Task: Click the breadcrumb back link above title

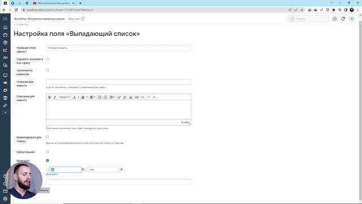Action: click(x=21, y=24)
